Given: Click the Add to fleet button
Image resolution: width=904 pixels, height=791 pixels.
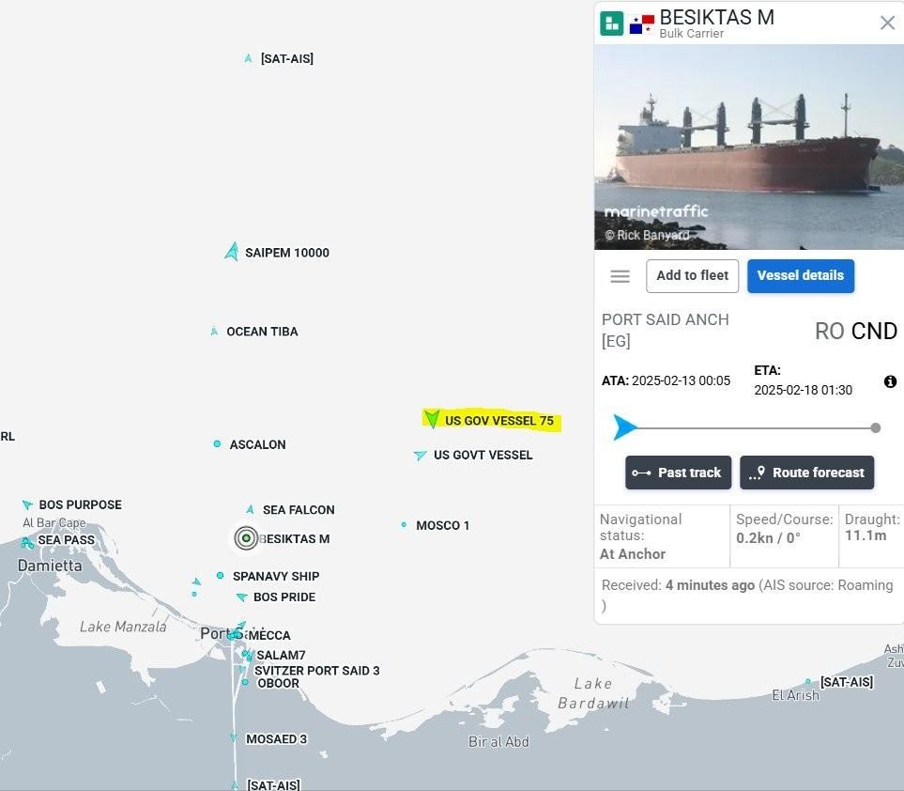Looking at the screenshot, I should click(x=692, y=276).
